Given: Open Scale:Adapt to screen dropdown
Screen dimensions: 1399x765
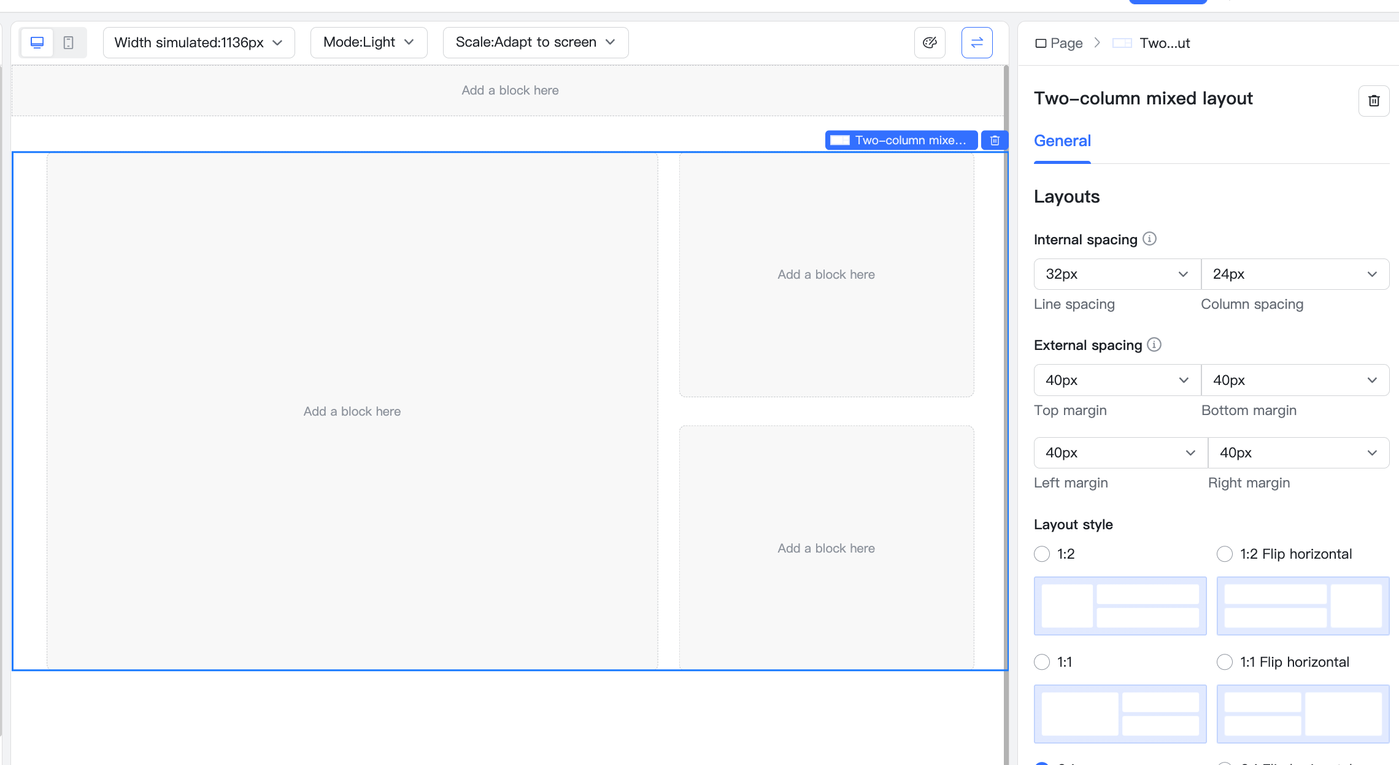Looking at the screenshot, I should 536,42.
